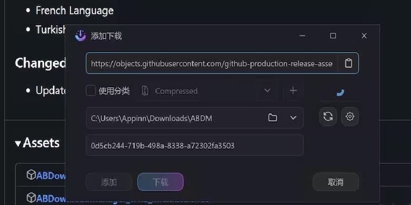The height and width of the screenshot is (205, 411).
Task: Click the URL input field
Action: (x=212, y=63)
